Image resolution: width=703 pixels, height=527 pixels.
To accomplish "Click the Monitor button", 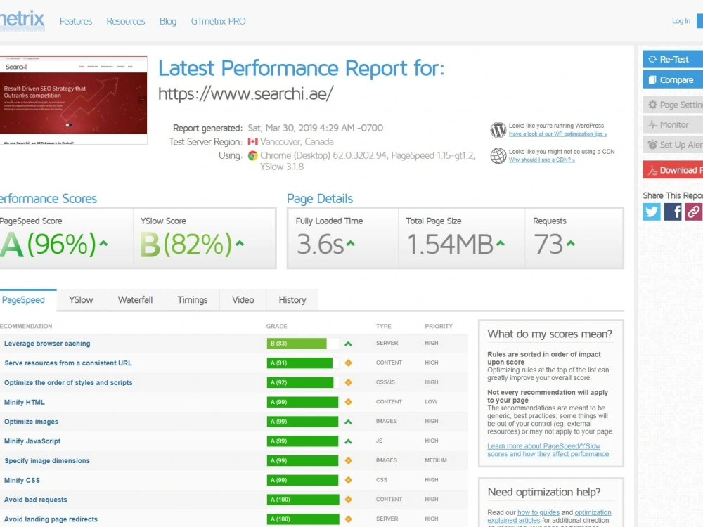I will coord(673,124).
